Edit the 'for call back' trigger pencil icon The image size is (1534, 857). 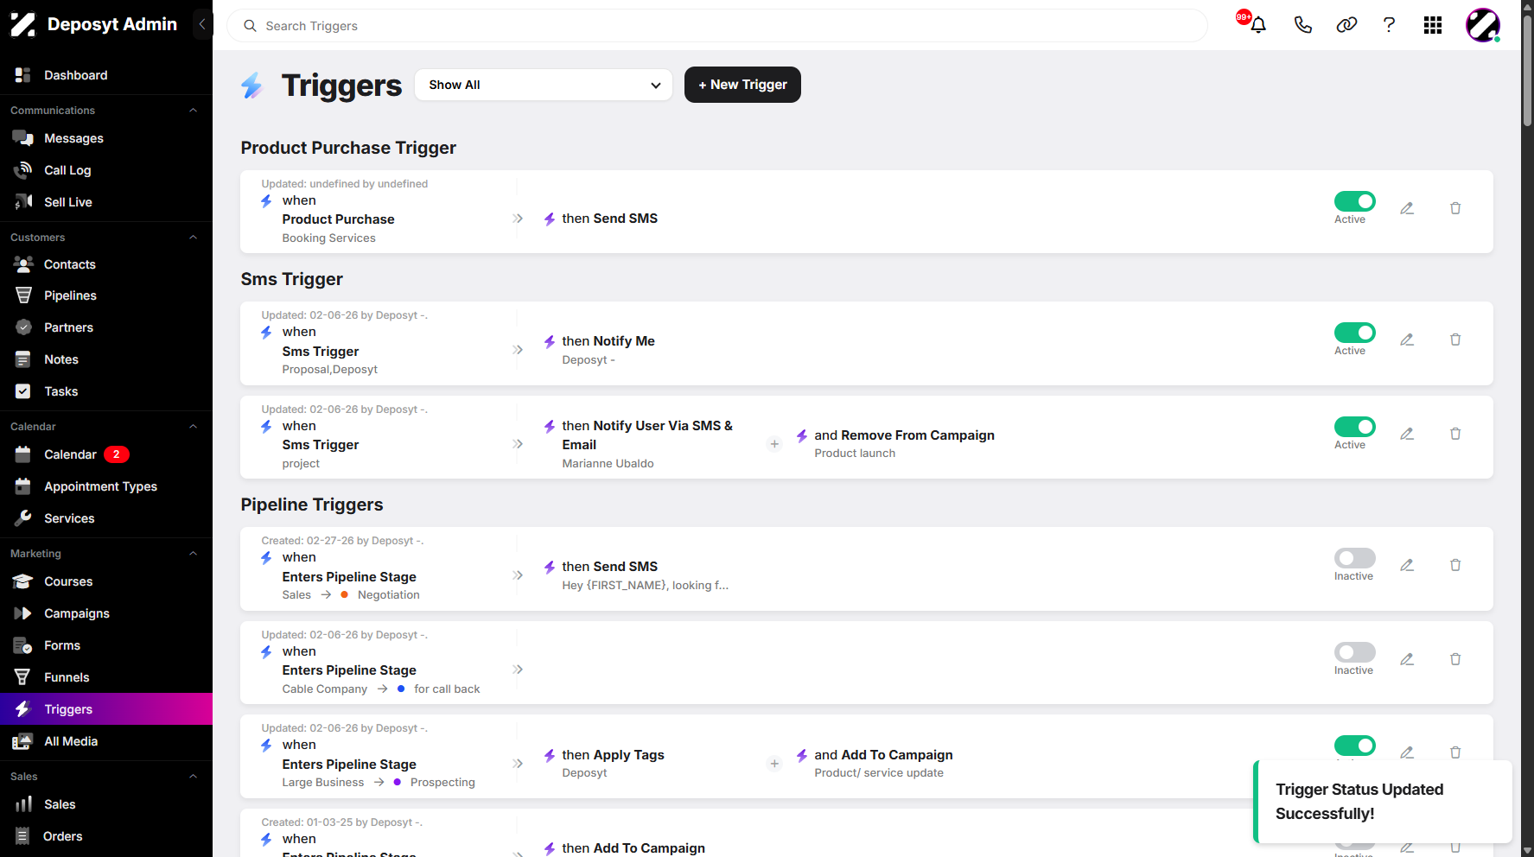click(1407, 659)
